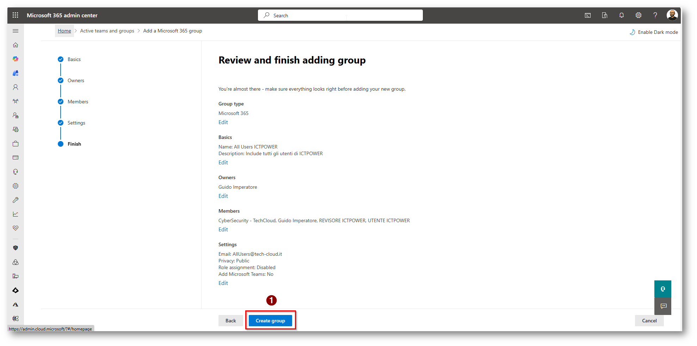Toggle Enable Dark mode
Image resolution: width=697 pixels, height=346 pixels.
click(x=654, y=32)
